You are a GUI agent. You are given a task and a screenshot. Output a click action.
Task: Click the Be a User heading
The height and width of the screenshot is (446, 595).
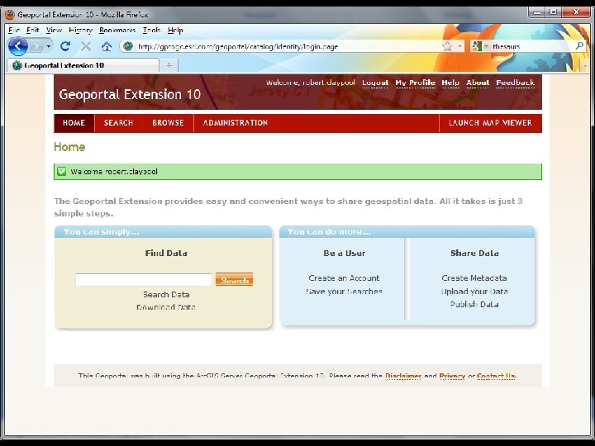point(344,253)
